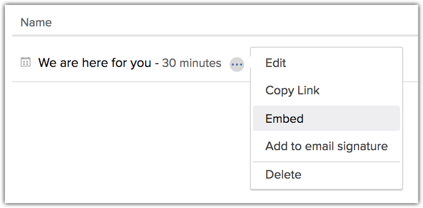Select Delete from the context menu
The width and height of the screenshot is (423, 208).
283,175
